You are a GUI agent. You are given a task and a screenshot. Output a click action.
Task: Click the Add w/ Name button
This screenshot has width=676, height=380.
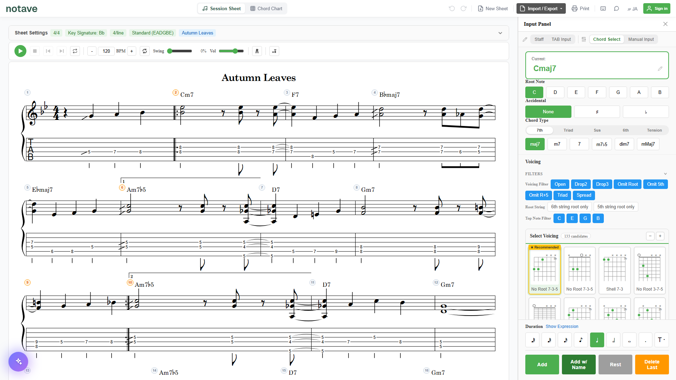pos(578,365)
